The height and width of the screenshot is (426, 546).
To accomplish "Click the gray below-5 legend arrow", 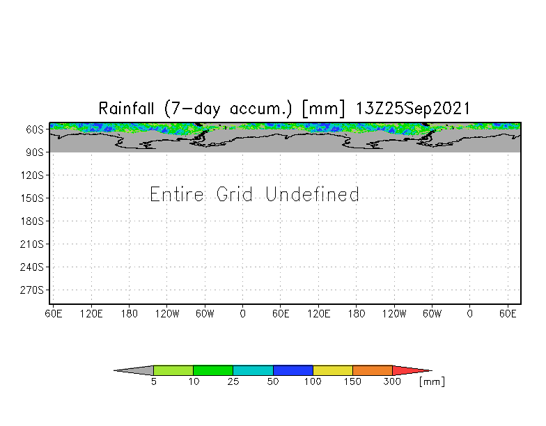I will [x=134, y=370].
